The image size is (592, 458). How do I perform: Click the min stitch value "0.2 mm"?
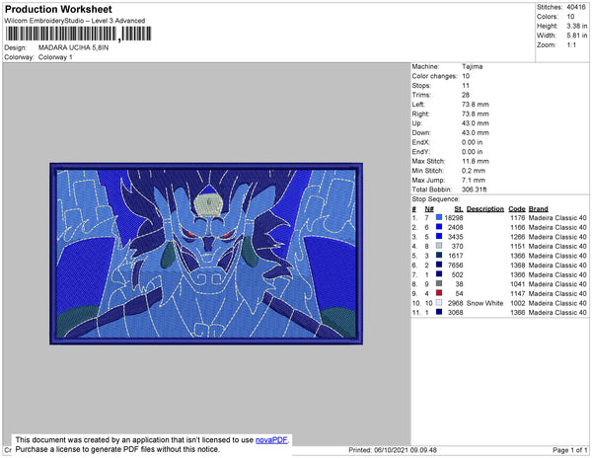tap(474, 171)
